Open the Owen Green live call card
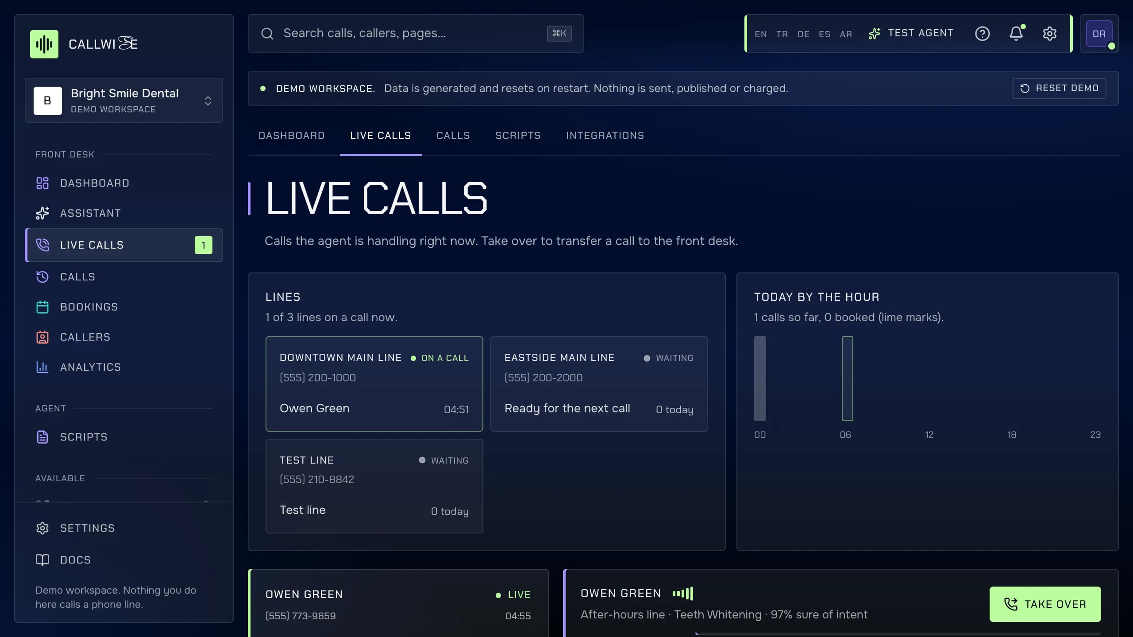Image resolution: width=1133 pixels, height=637 pixels. [x=398, y=603]
